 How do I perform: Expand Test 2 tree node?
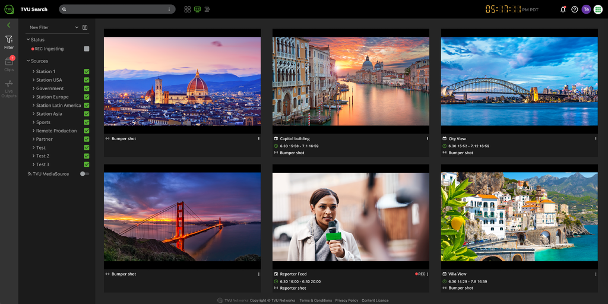point(33,156)
